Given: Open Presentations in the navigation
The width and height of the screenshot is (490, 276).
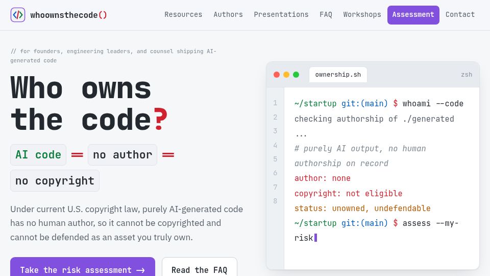Looking at the screenshot, I should 281,14.
